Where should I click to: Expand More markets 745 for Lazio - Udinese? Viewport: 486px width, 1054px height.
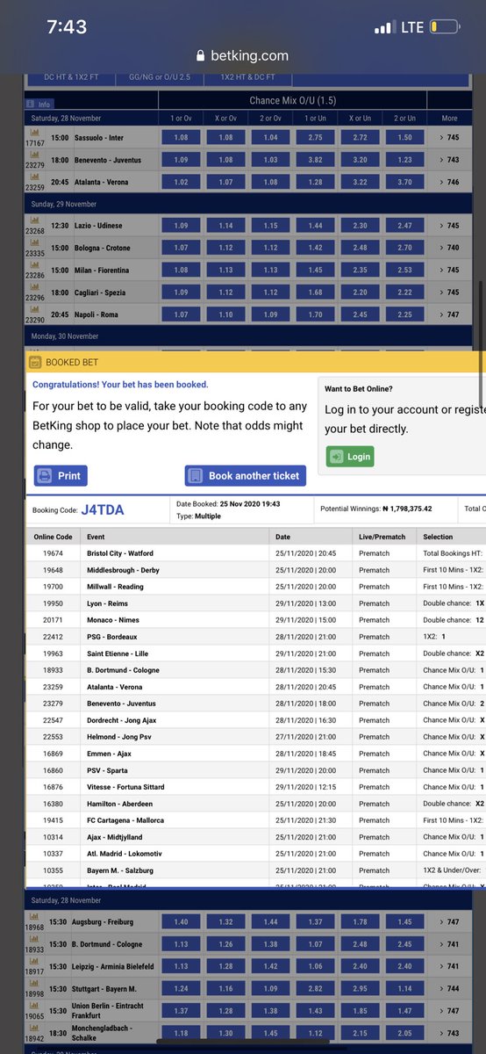pos(451,226)
